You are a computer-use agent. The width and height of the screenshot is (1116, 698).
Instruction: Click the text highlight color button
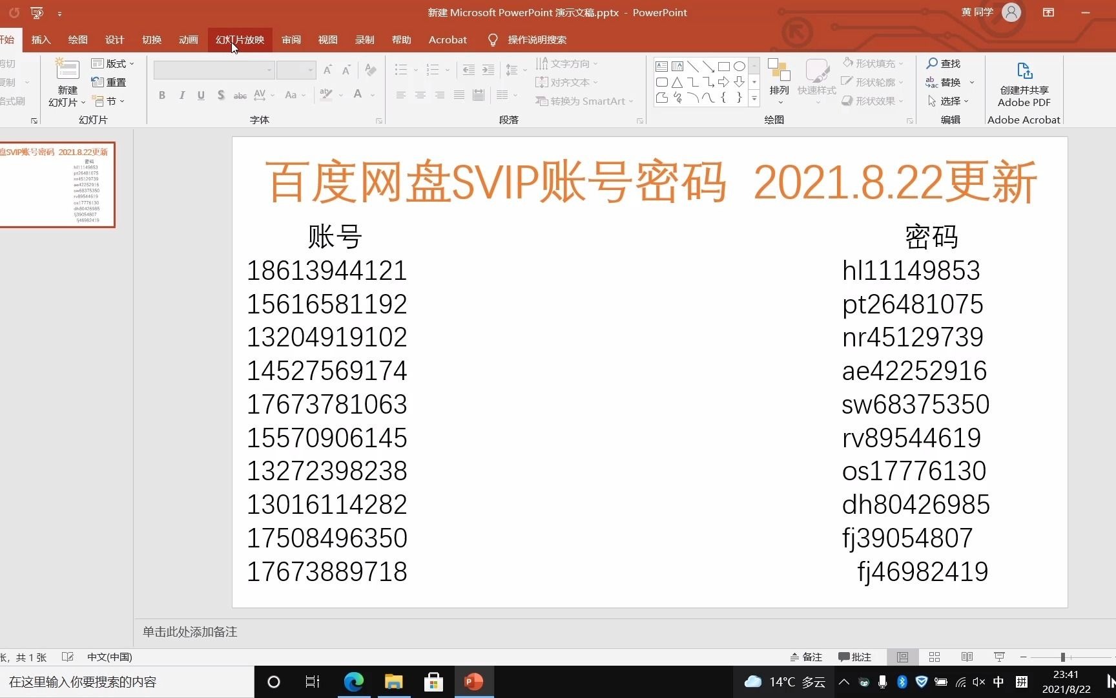(x=326, y=95)
